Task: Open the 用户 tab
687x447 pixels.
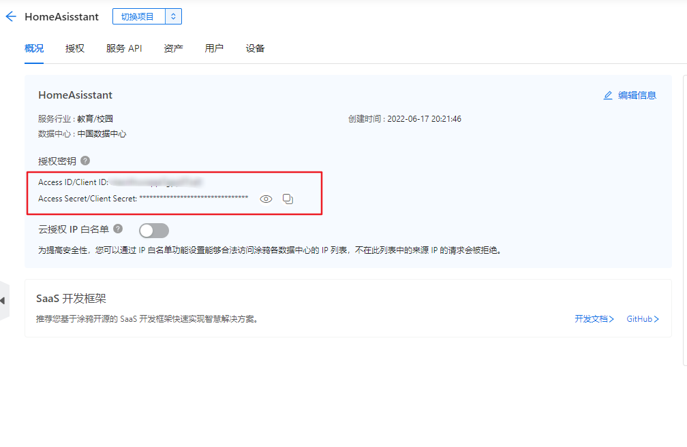Action: pyautogui.click(x=214, y=48)
